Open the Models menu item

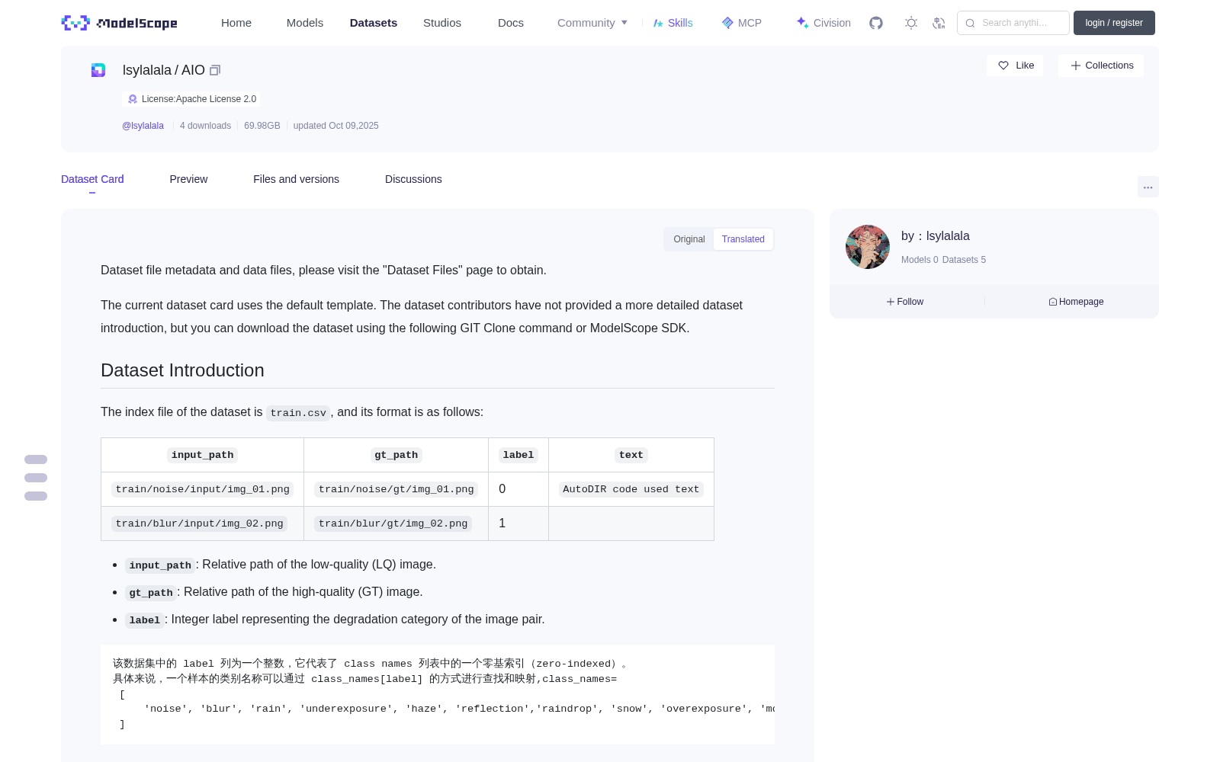(305, 23)
